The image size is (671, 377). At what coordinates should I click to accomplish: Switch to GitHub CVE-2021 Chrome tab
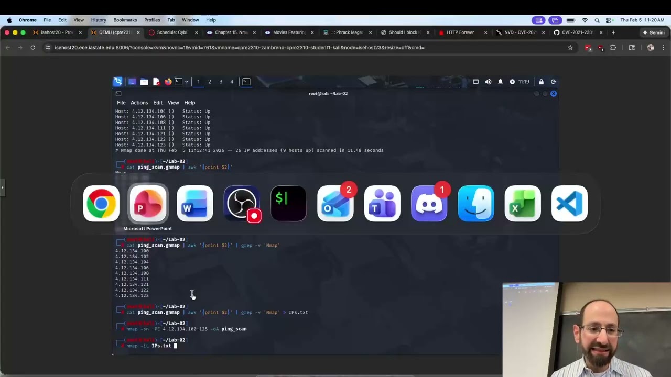pyautogui.click(x=578, y=32)
